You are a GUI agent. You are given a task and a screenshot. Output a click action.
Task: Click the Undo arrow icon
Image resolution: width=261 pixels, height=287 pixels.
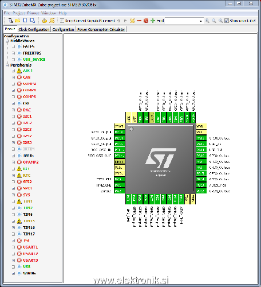pos(118,21)
